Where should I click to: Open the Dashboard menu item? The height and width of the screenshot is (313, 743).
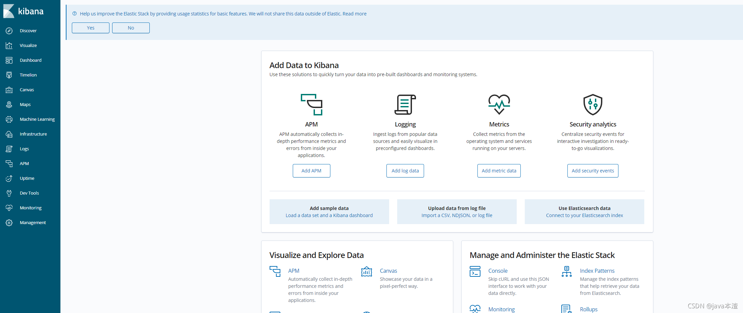pos(30,60)
